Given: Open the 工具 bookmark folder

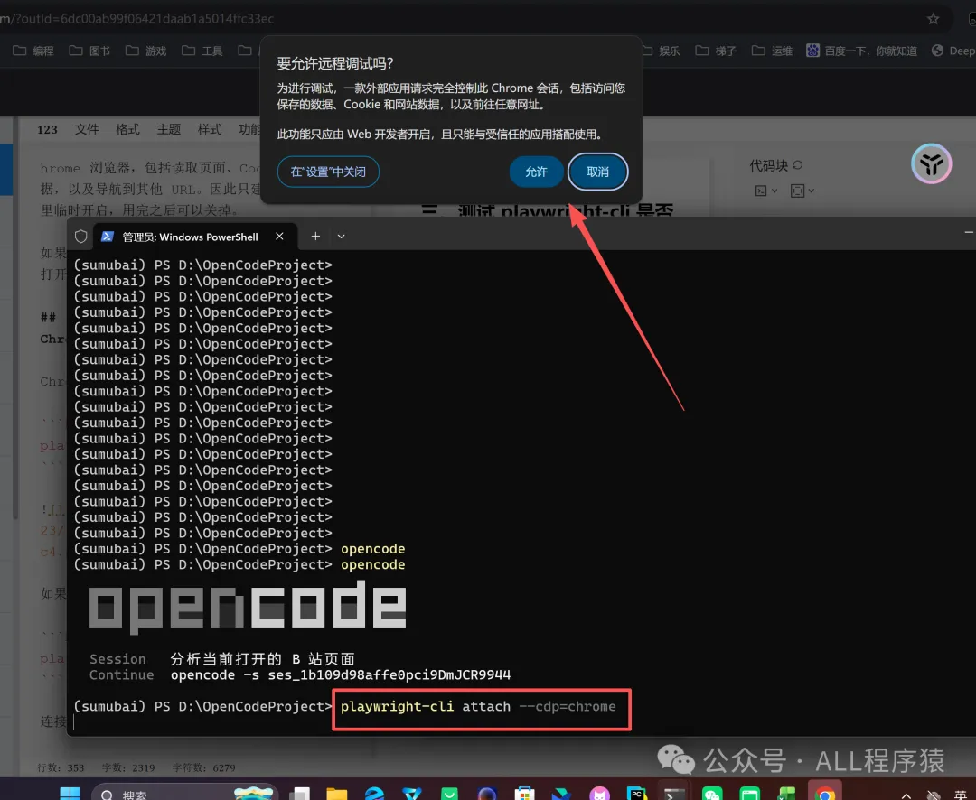Looking at the screenshot, I should click(202, 51).
